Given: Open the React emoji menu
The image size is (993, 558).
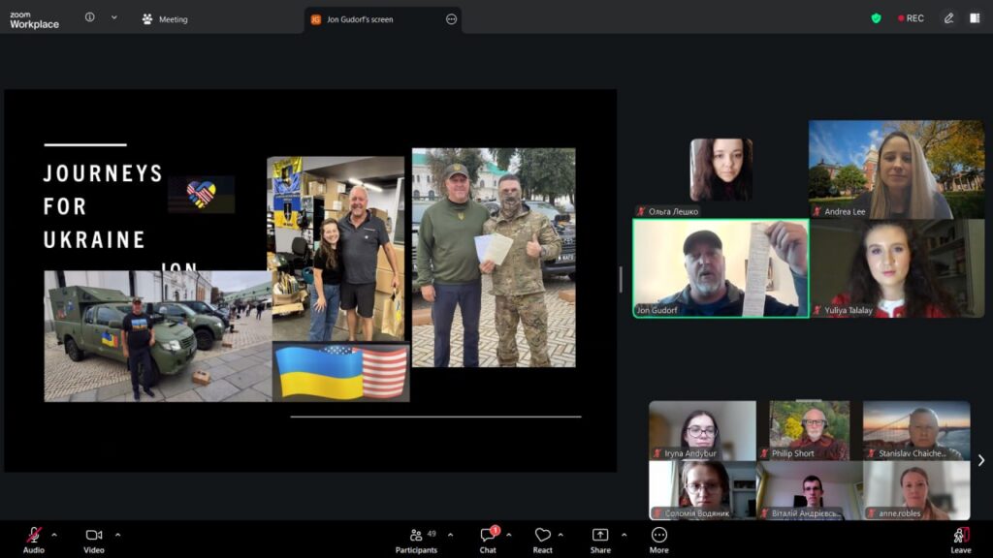Looking at the screenshot, I should [542, 535].
